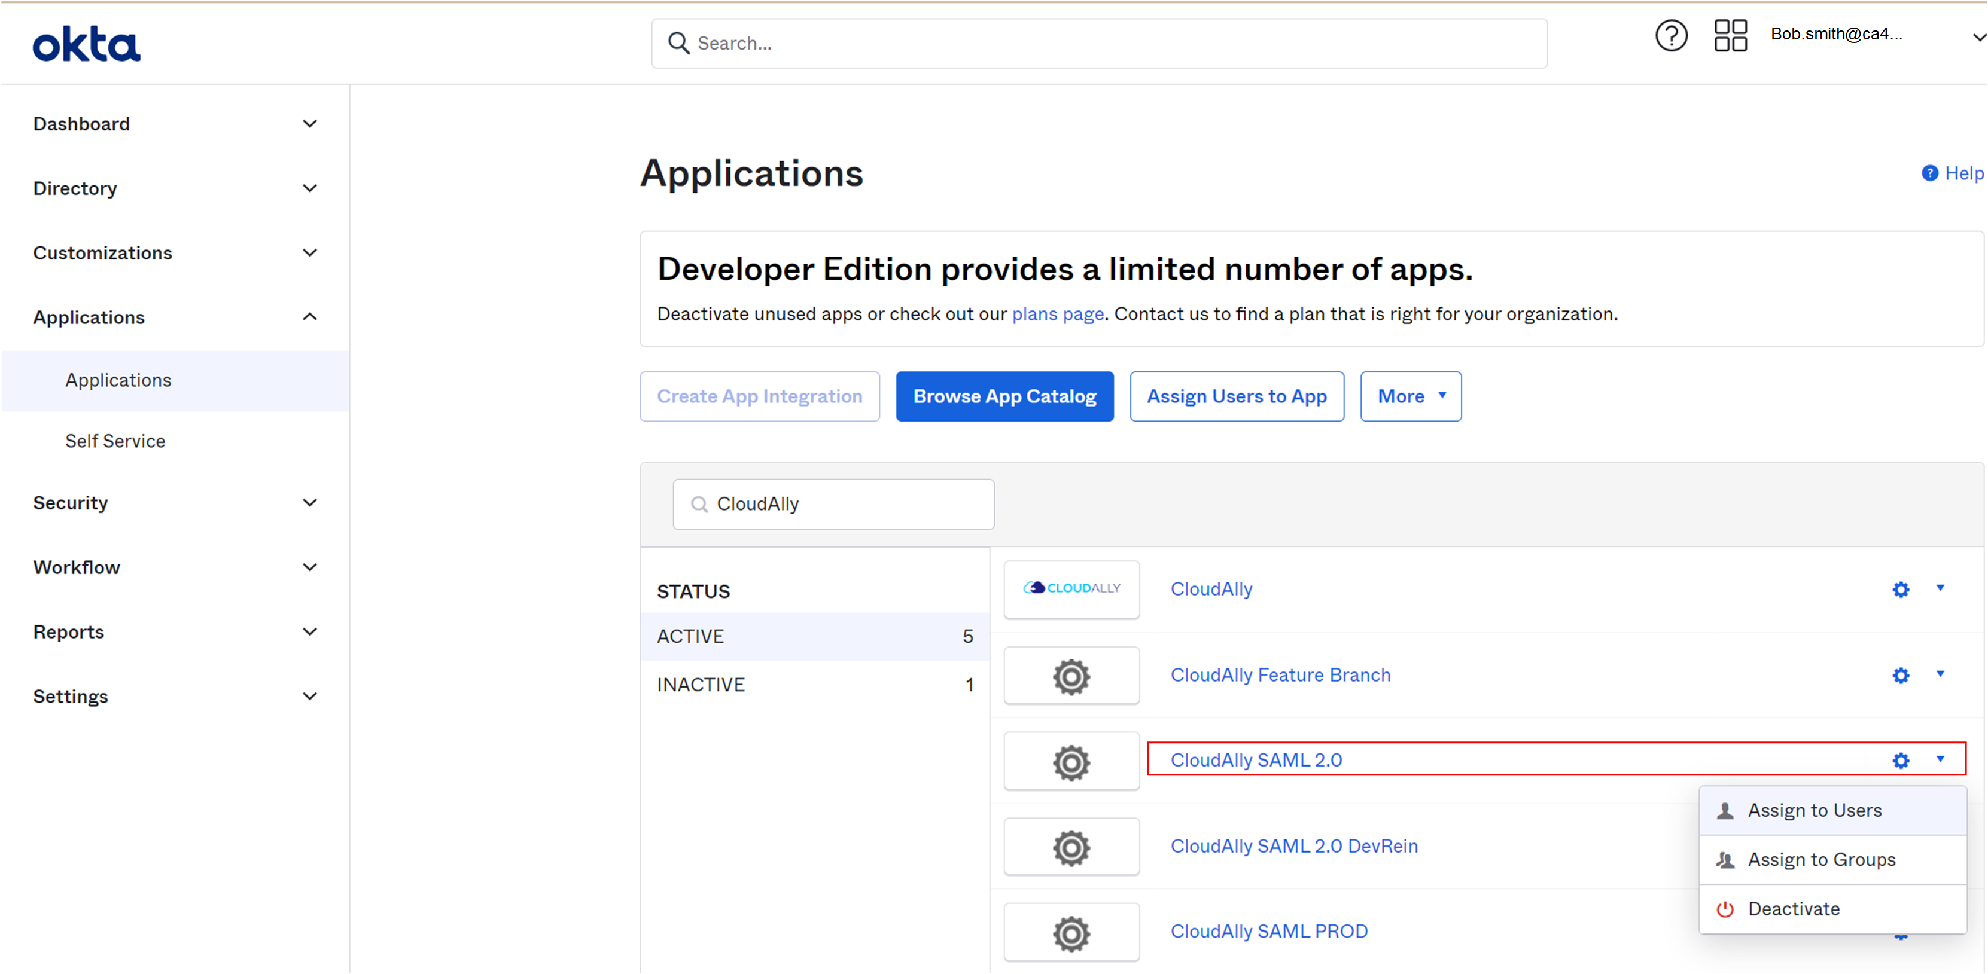Choose Deactivate in the open context menu
1988x974 pixels.
click(1794, 908)
